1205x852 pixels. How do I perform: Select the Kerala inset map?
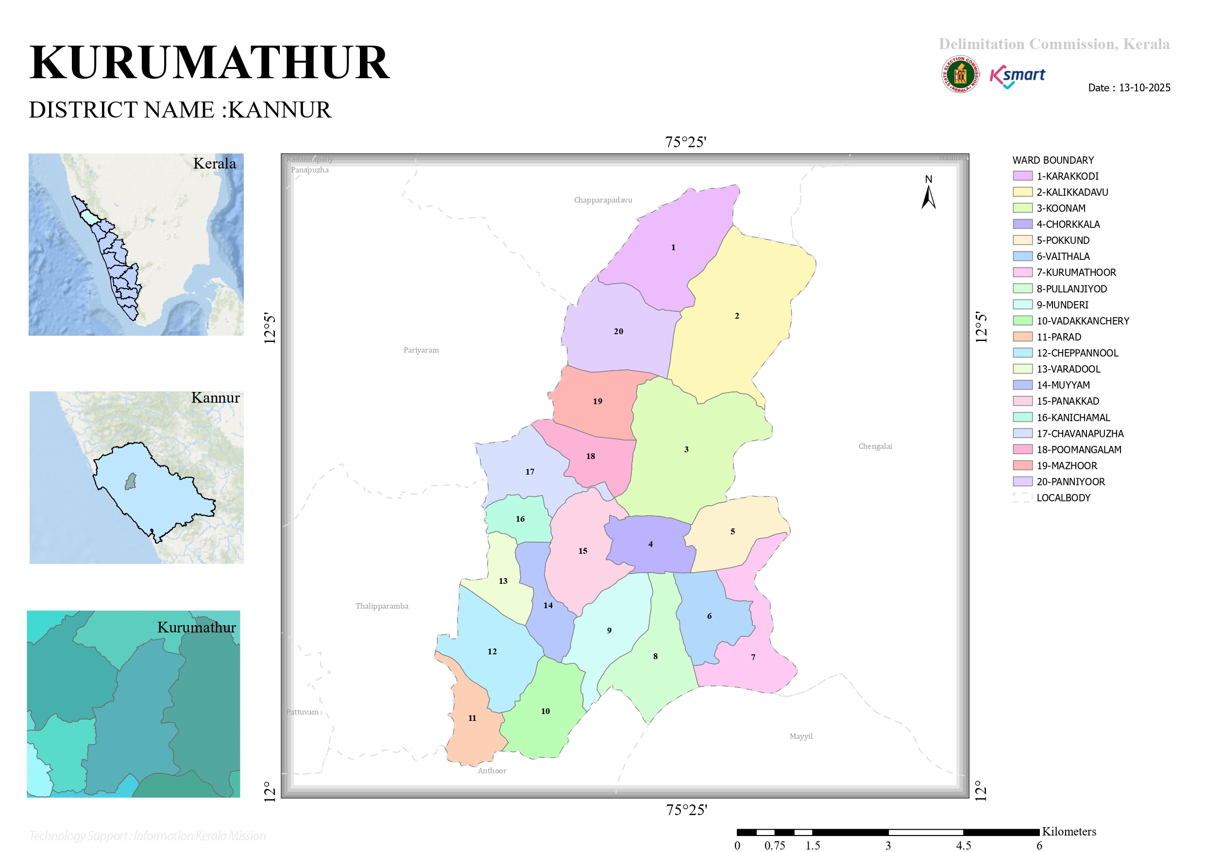click(x=136, y=244)
